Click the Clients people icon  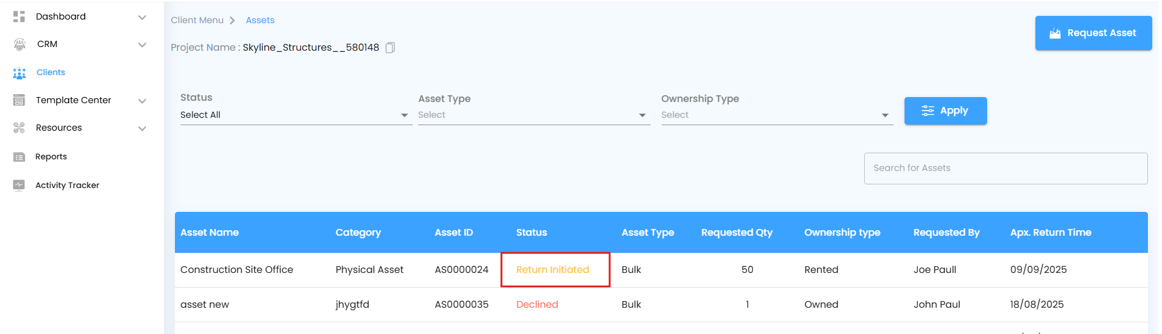20,73
